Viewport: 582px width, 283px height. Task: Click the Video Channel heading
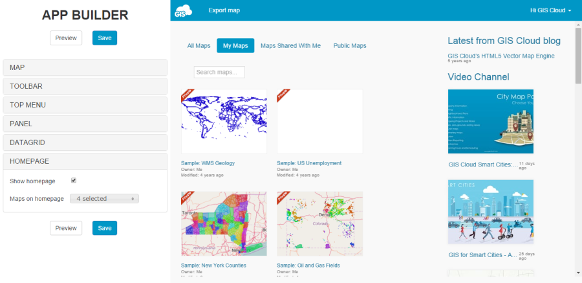(479, 77)
